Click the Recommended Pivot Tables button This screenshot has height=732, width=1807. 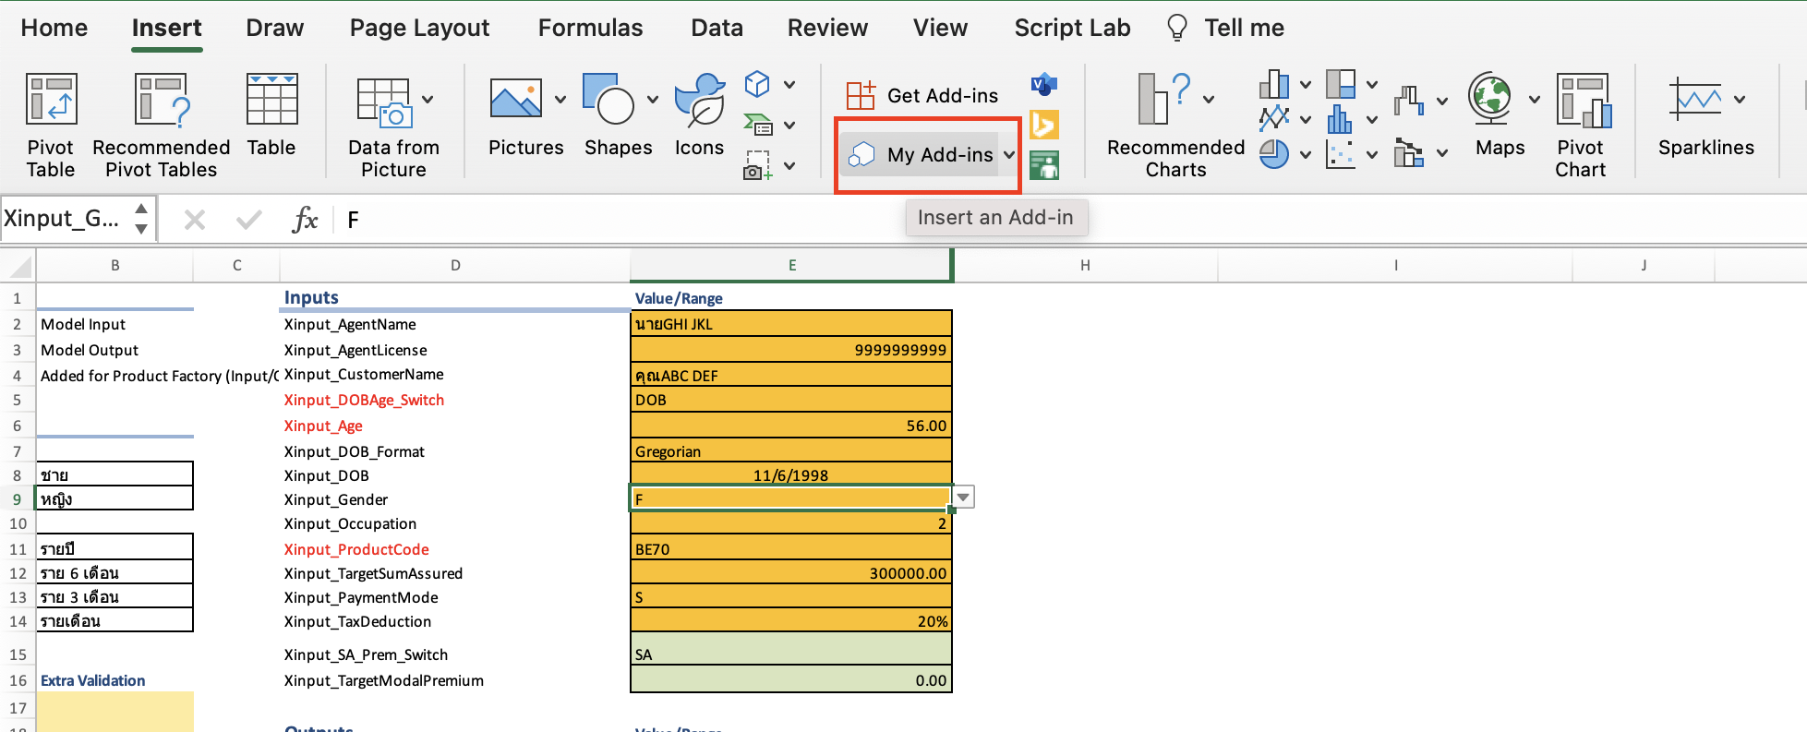coord(162,125)
